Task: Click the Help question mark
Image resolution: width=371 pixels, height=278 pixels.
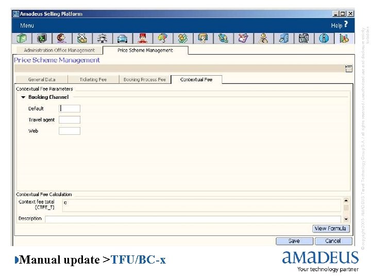Action: click(346, 24)
